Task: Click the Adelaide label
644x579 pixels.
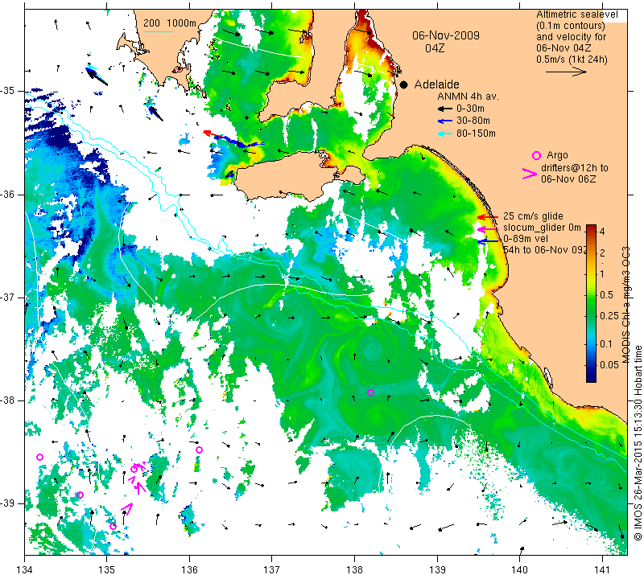Action: click(436, 84)
